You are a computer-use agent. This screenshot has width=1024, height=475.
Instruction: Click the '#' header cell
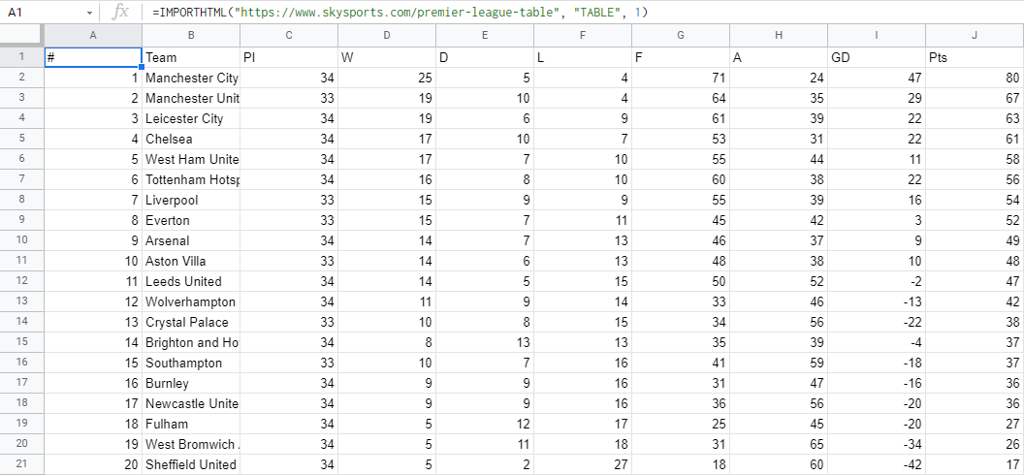click(x=93, y=57)
